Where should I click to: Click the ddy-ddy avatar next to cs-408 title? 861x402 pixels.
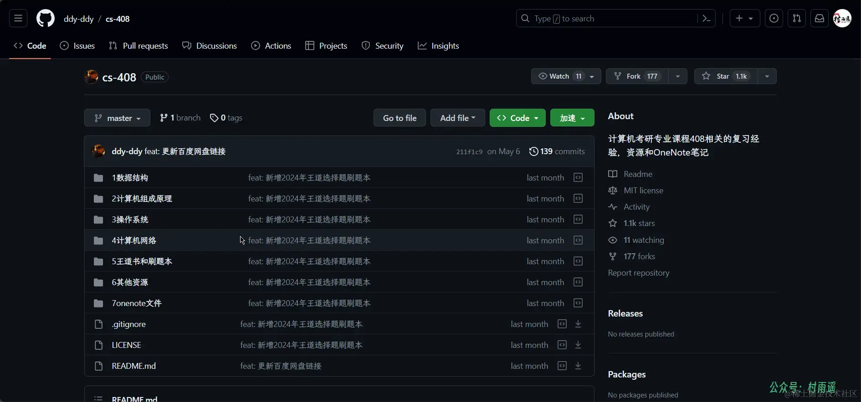92,77
